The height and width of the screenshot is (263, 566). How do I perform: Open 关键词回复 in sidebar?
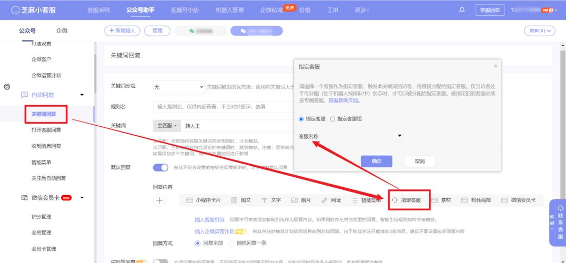coord(44,114)
